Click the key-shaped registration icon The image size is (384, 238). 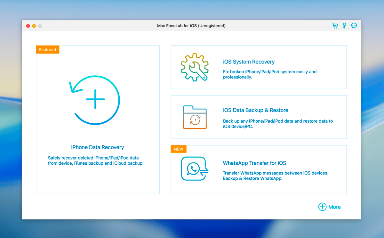tap(344, 25)
